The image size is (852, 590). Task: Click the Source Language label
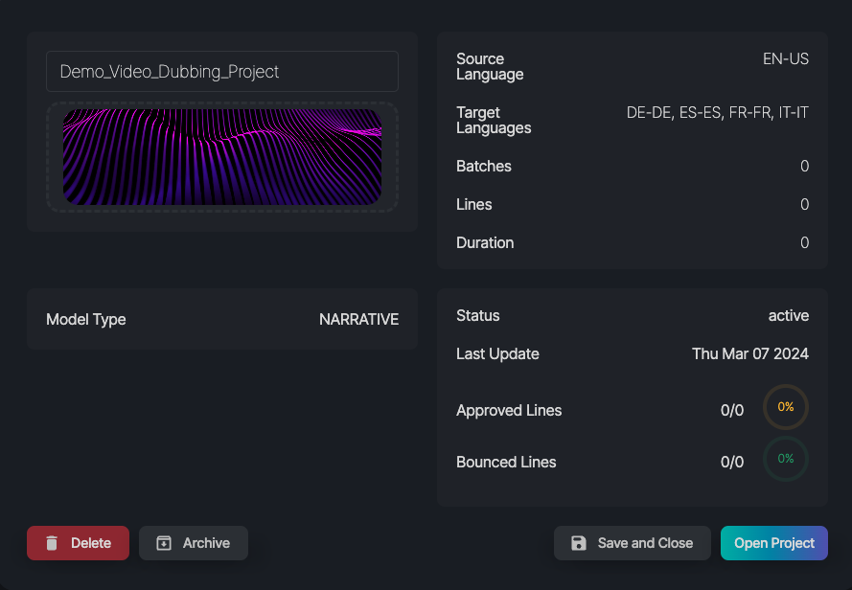(490, 66)
